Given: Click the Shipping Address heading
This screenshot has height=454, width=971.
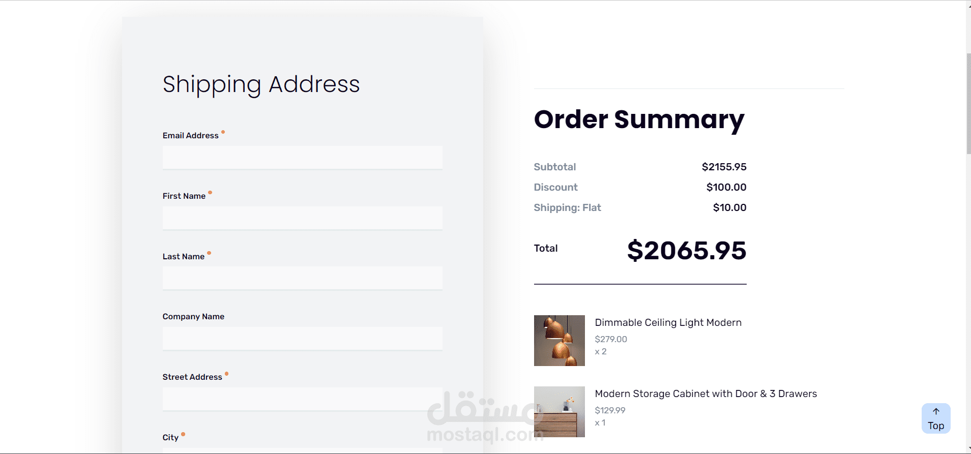Looking at the screenshot, I should coord(261,84).
